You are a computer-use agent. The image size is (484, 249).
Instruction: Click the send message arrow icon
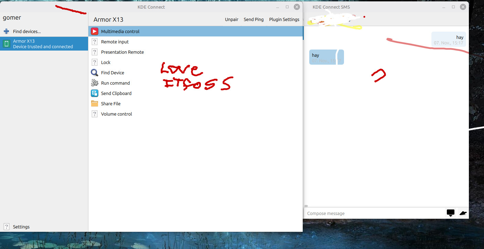tap(463, 213)
